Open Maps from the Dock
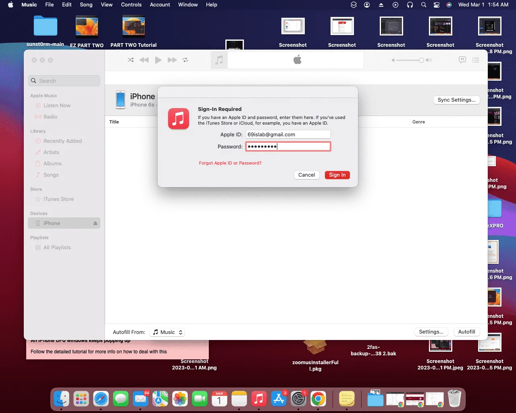 pos(160,399)
